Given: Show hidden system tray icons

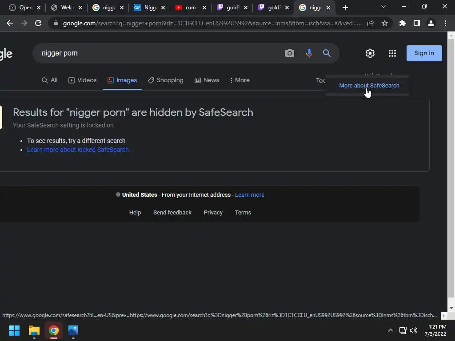Looking at the screenshot, I should (391, 330).
